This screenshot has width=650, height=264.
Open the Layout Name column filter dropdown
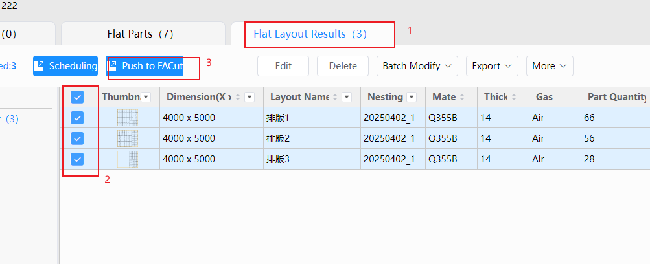(x=347, y=97)
